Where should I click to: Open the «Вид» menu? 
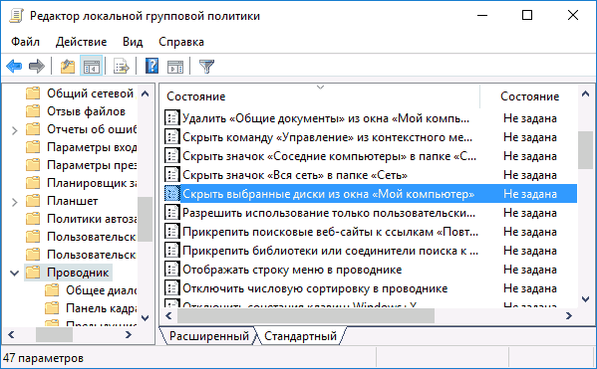point(133,42)
